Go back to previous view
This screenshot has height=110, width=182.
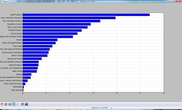click(6, 104)
